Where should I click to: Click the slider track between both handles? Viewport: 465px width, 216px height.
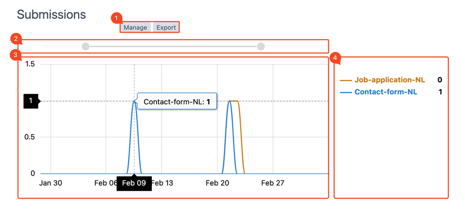(x=173, y=47)
